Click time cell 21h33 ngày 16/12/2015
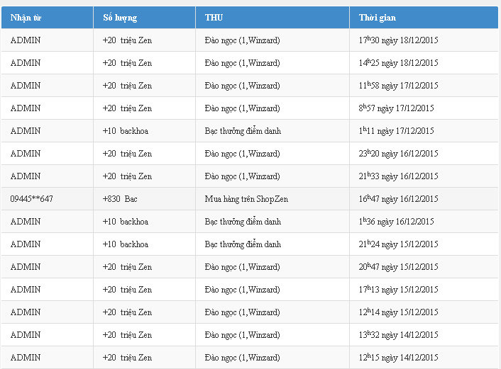 (x=398, y=176)
